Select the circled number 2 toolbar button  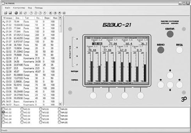[x=35, y=13]
